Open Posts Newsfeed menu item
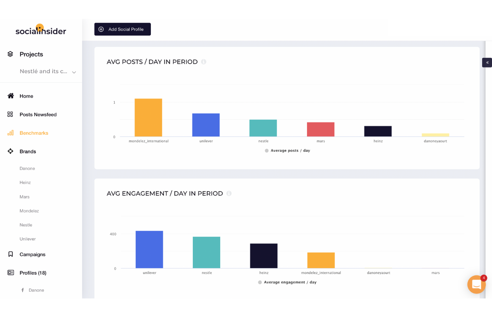492x317 pixels. (38, 115)
